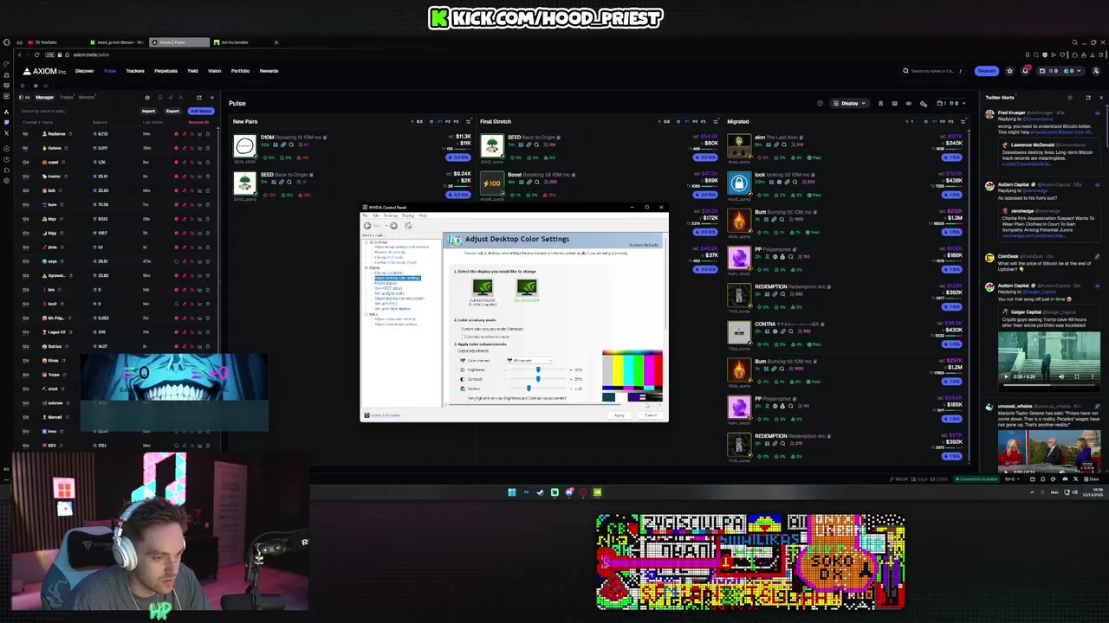Open Migrated column filter settings icon
Screen dimensions: 1109x623
[963, 121]
